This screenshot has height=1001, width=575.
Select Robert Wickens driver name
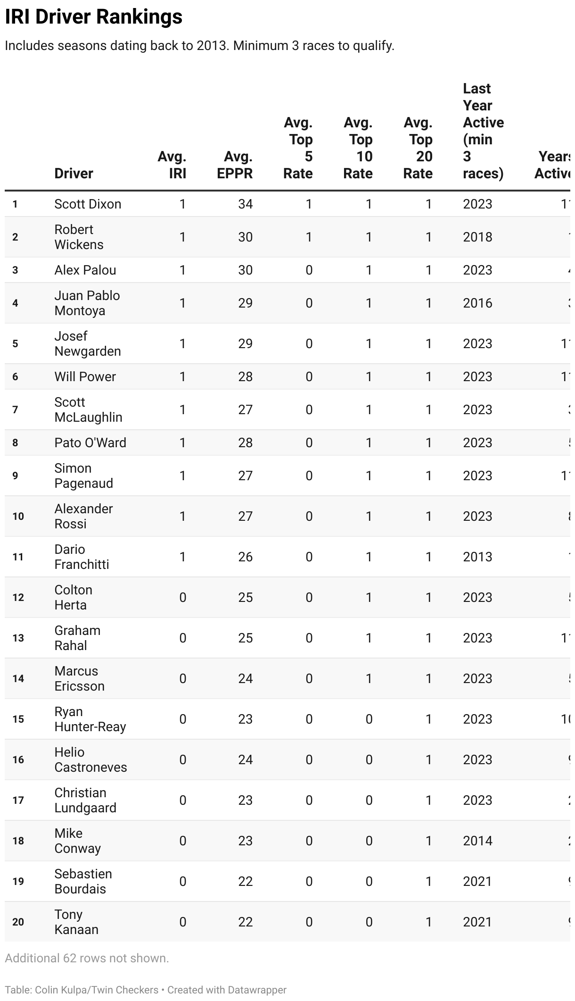click(x=79, y=237)
